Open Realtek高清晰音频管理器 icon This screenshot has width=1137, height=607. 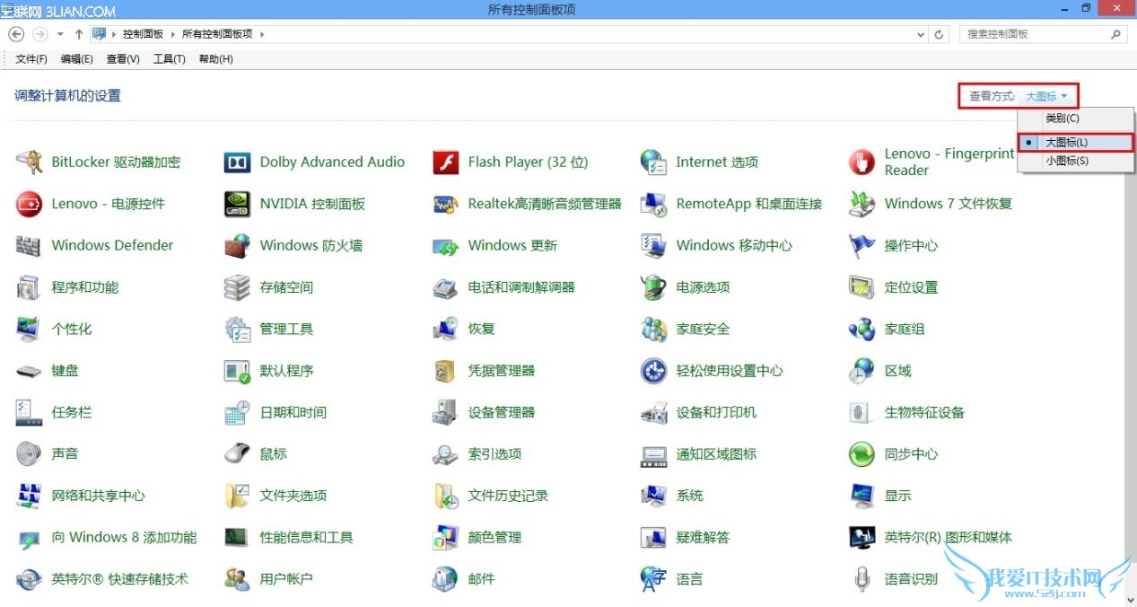[445, 204]
